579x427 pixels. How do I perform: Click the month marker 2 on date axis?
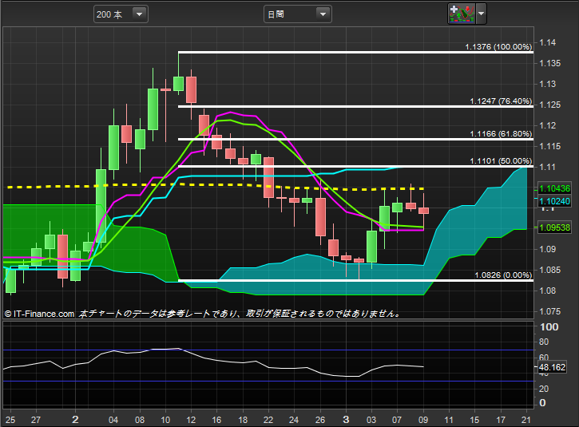[x=75, y=420]
